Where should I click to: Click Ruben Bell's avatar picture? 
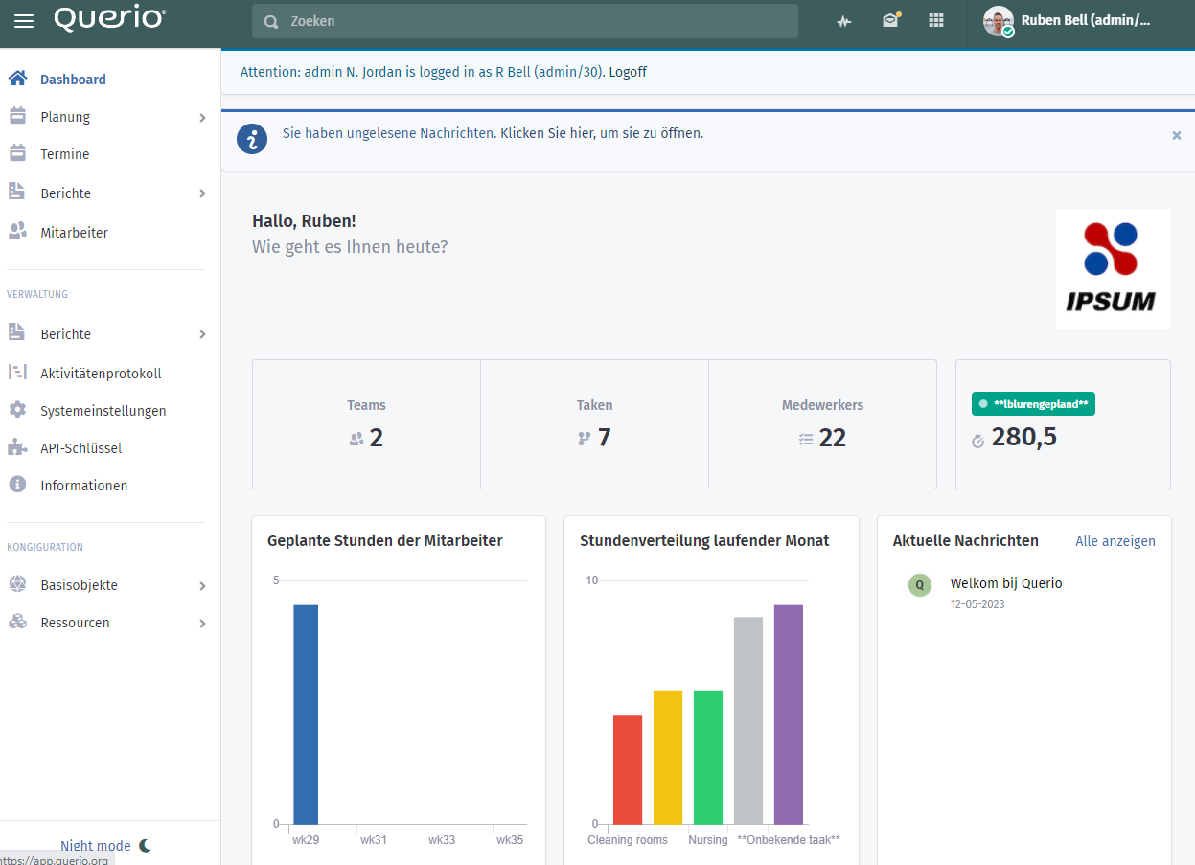click(999, 21)
